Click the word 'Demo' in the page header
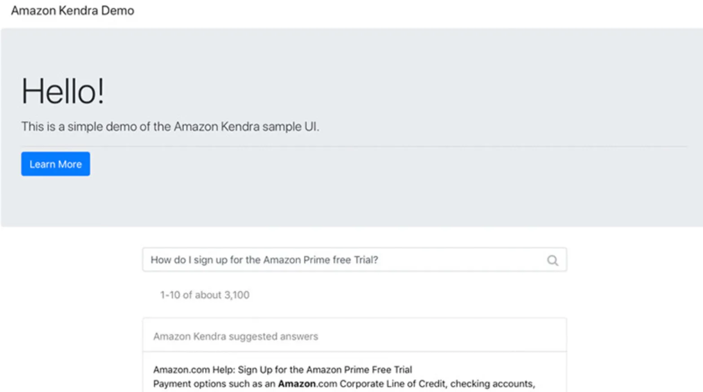Image resolution: width=703 pixels, height=392 pixels. (x=117, y=10)
